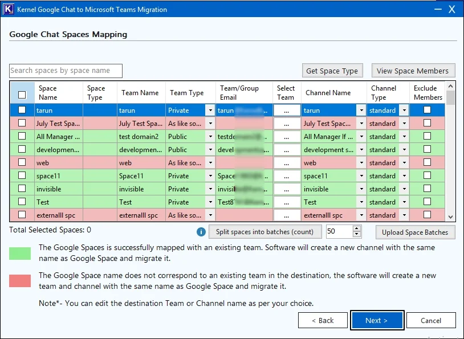Check the row selection box for tarun space

(22, 110)
